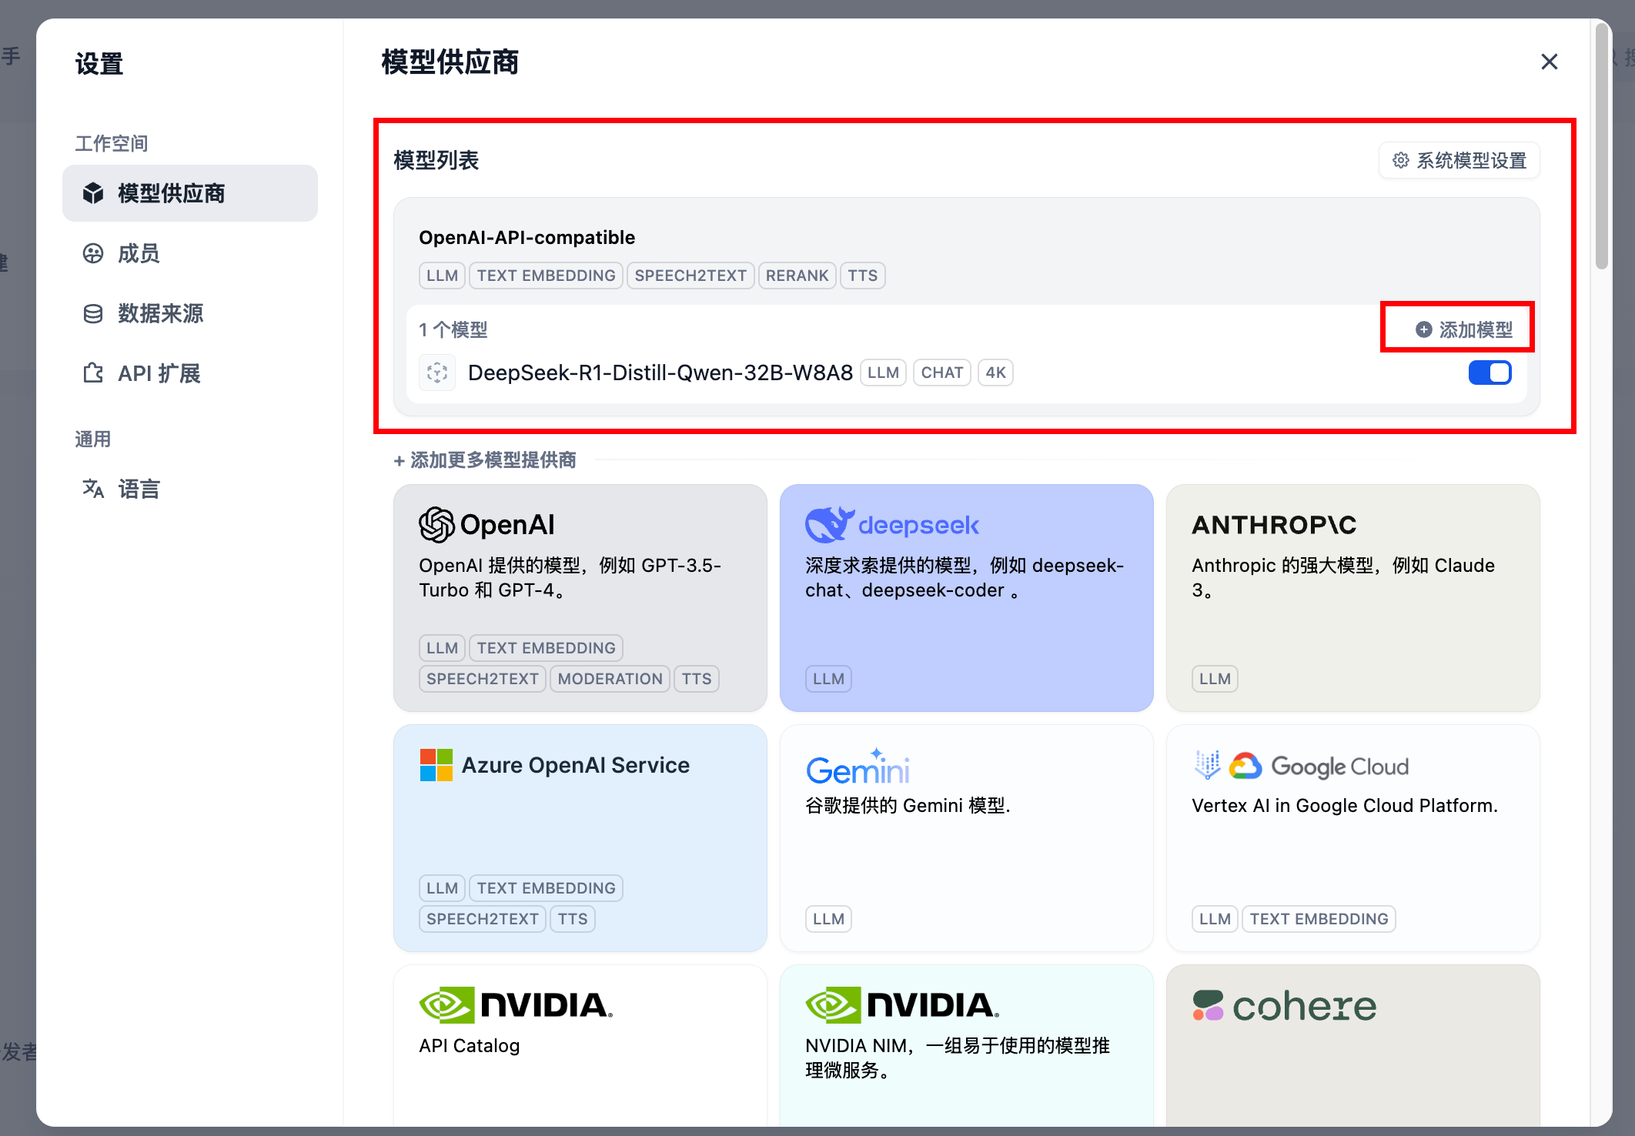The image size is (1635, 1136).
Task: Pick the Azure OpenAI Service card
Action: click(x=580, y=837)
